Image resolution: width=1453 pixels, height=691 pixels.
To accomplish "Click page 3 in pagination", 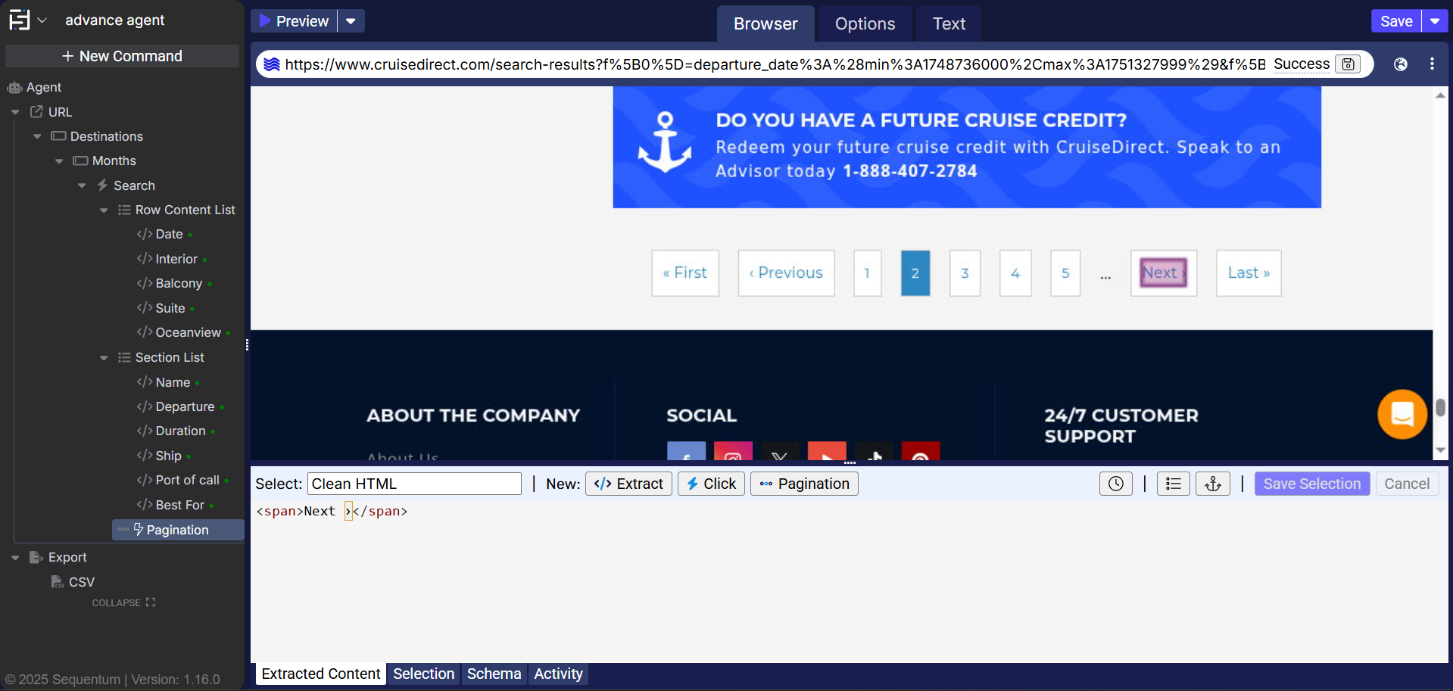I will (965, 273).
